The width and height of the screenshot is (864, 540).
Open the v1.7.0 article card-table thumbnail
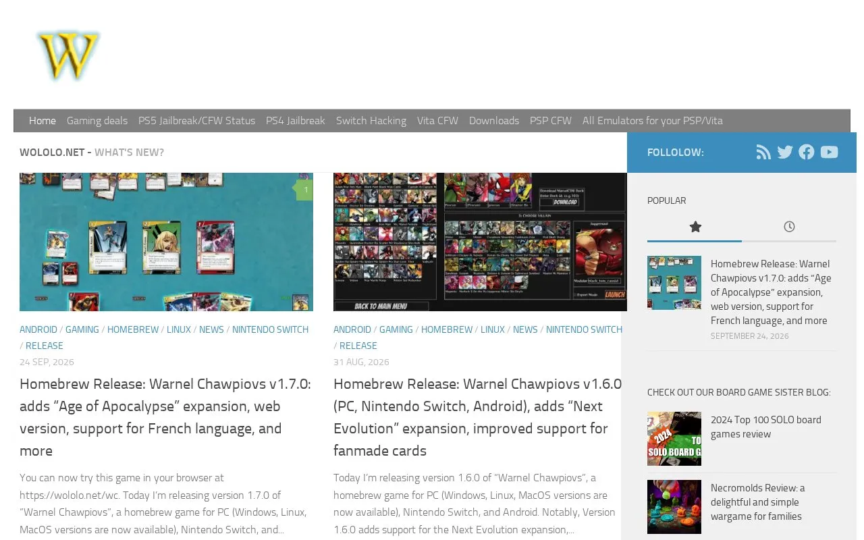166,242
